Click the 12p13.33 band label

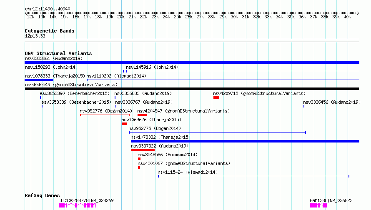pos(35,36)
